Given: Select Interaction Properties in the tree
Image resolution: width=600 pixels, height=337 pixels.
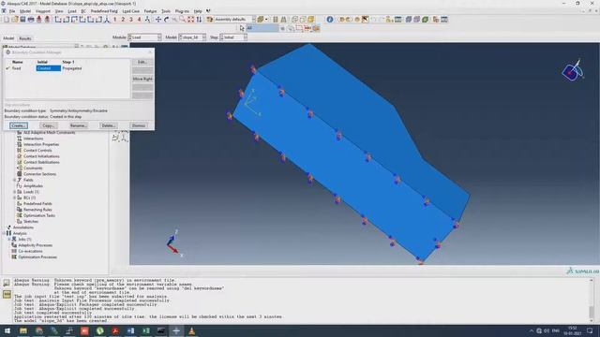Looking at the screenshot, I should [x=41, y=144].
